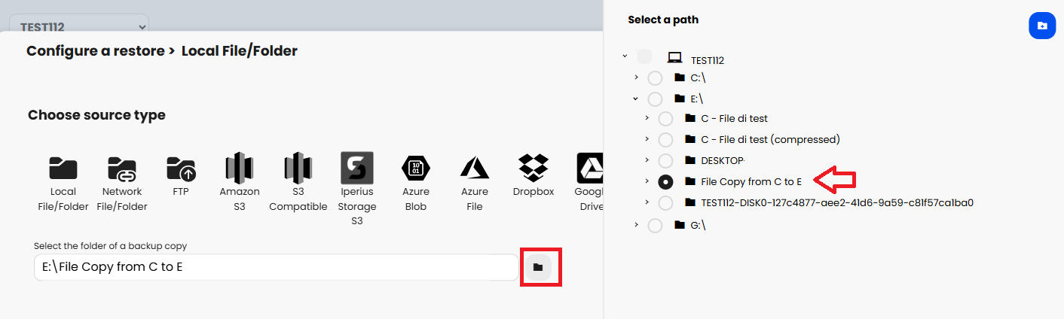Select radio button for G:\ drive
Image resolution: width=1064 pixels, height=319 pixels.
pos(655,225)
